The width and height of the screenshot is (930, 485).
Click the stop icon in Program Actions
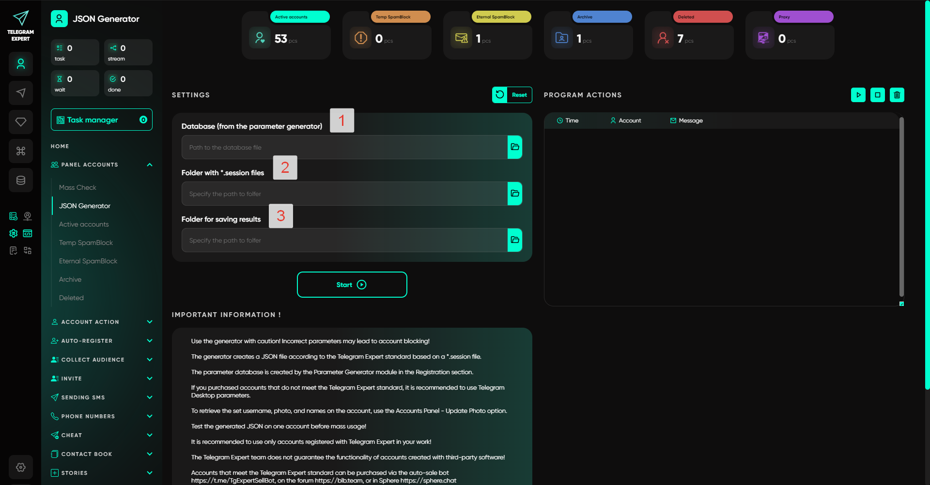click(x=877, y=95)
